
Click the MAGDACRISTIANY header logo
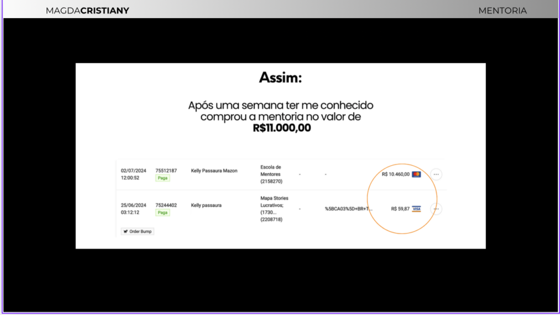(x=87, y=10)
